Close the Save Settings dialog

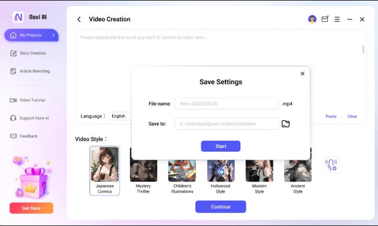pyautogui.click(x=302, y=74)
